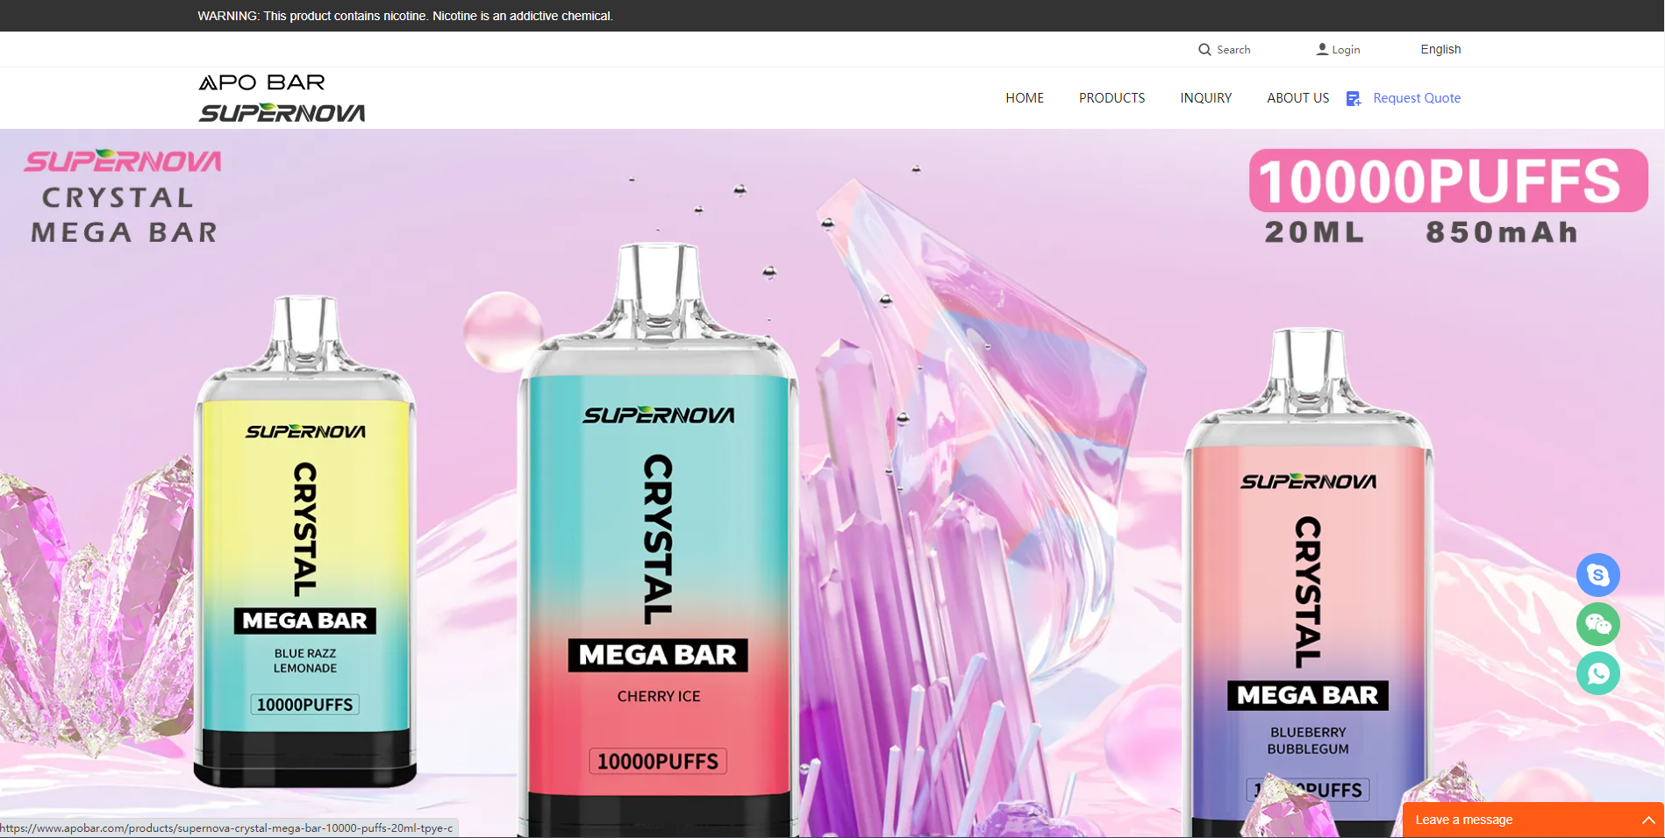This screenshot has width=1665, height=838.
Task: Click the Request Quote document icon
Action: [x=1354, y=98]
